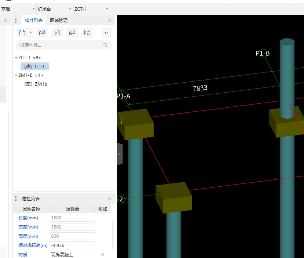Click the 高度(mm) value field 800

pyautogui.click(x=72, y=236)
